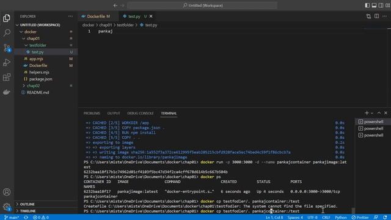
Task: Open the Run and Debug view
Action: 7,62
